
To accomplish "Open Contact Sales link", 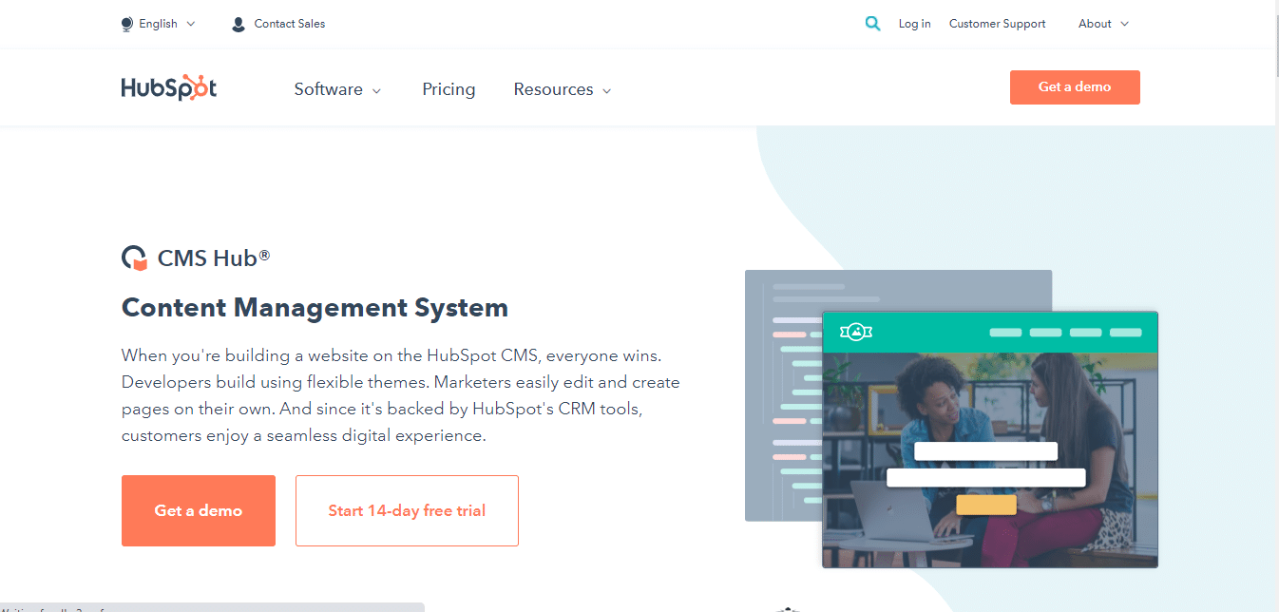I will click(290, 24).
